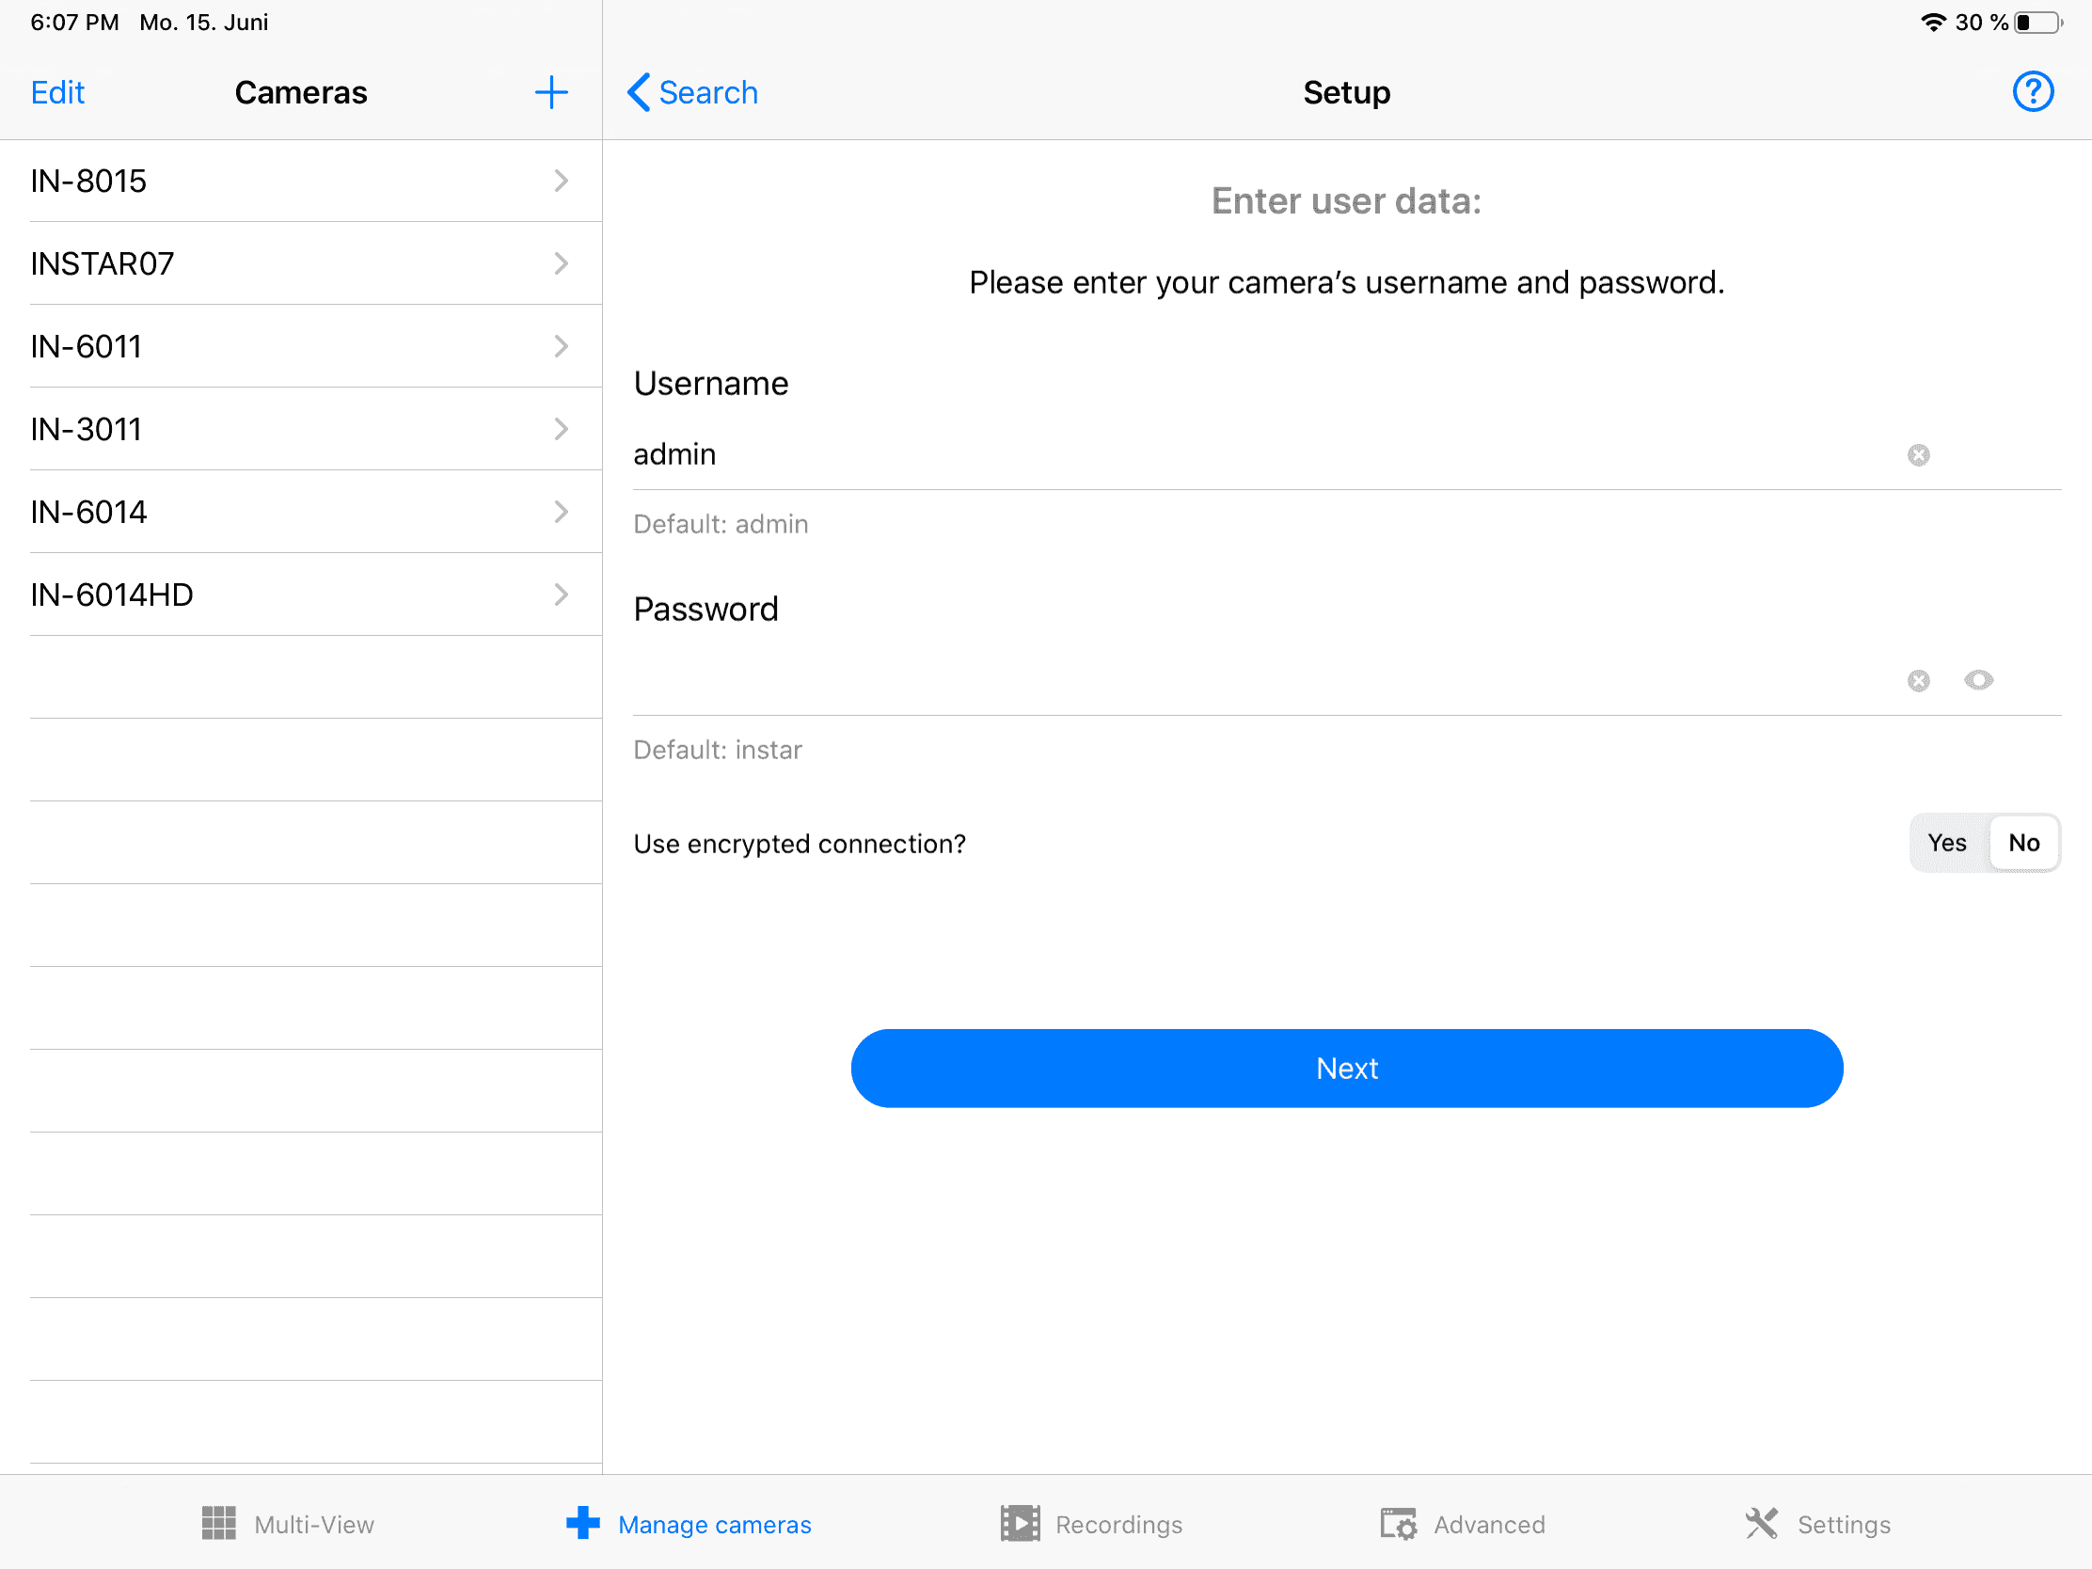
Task: Open Multi-View tab grid icon
Action: tap(219, 1524)
